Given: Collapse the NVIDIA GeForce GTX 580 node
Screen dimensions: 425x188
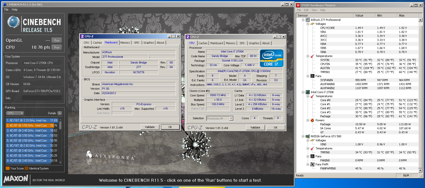Looking at the screenshot, I should pyautogui.click(x=303, y=136).
